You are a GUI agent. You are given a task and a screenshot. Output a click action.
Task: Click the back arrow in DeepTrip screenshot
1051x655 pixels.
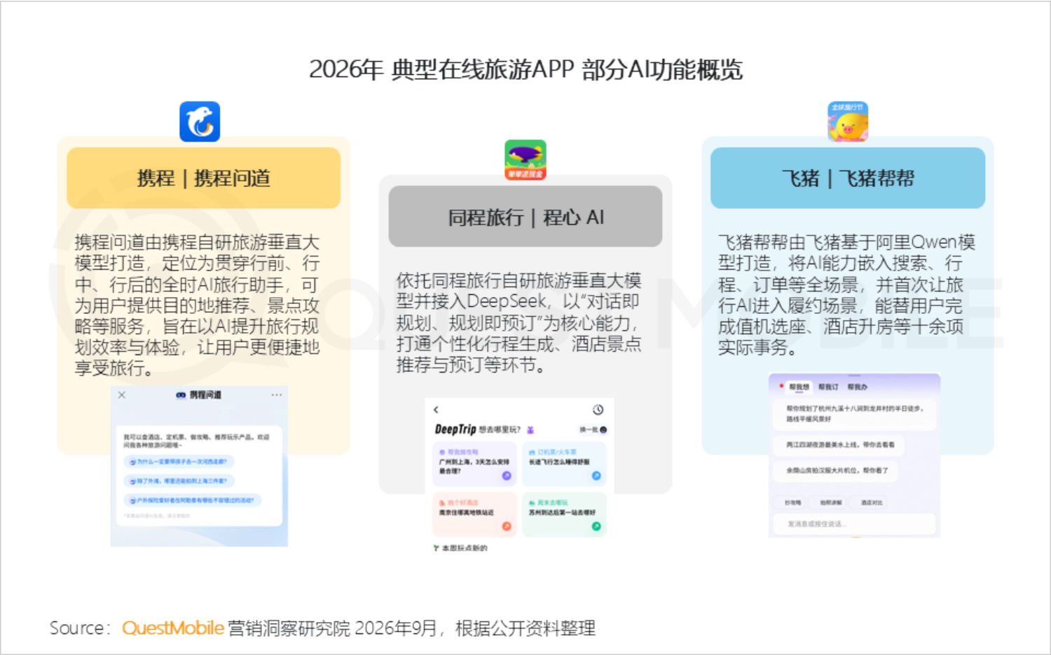pyautogui.click(x=436, y=410)
